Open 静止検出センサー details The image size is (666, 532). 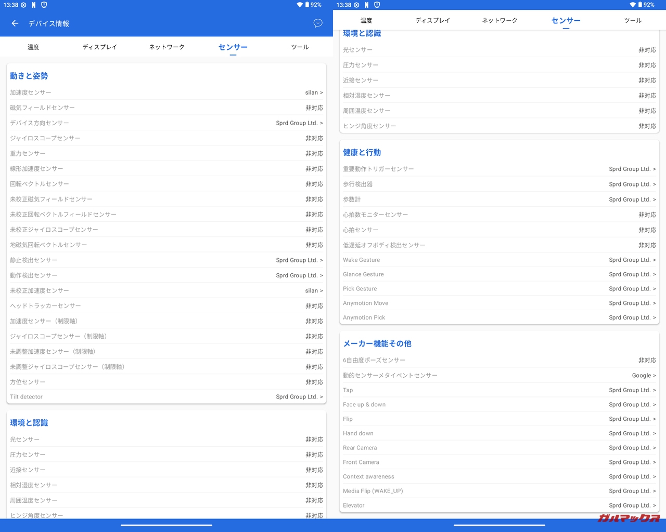pos(166,260)
